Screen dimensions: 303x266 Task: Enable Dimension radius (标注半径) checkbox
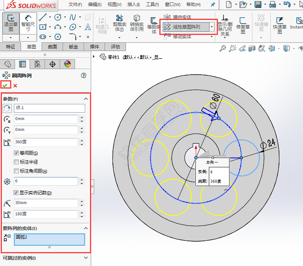tap(16, 162)
